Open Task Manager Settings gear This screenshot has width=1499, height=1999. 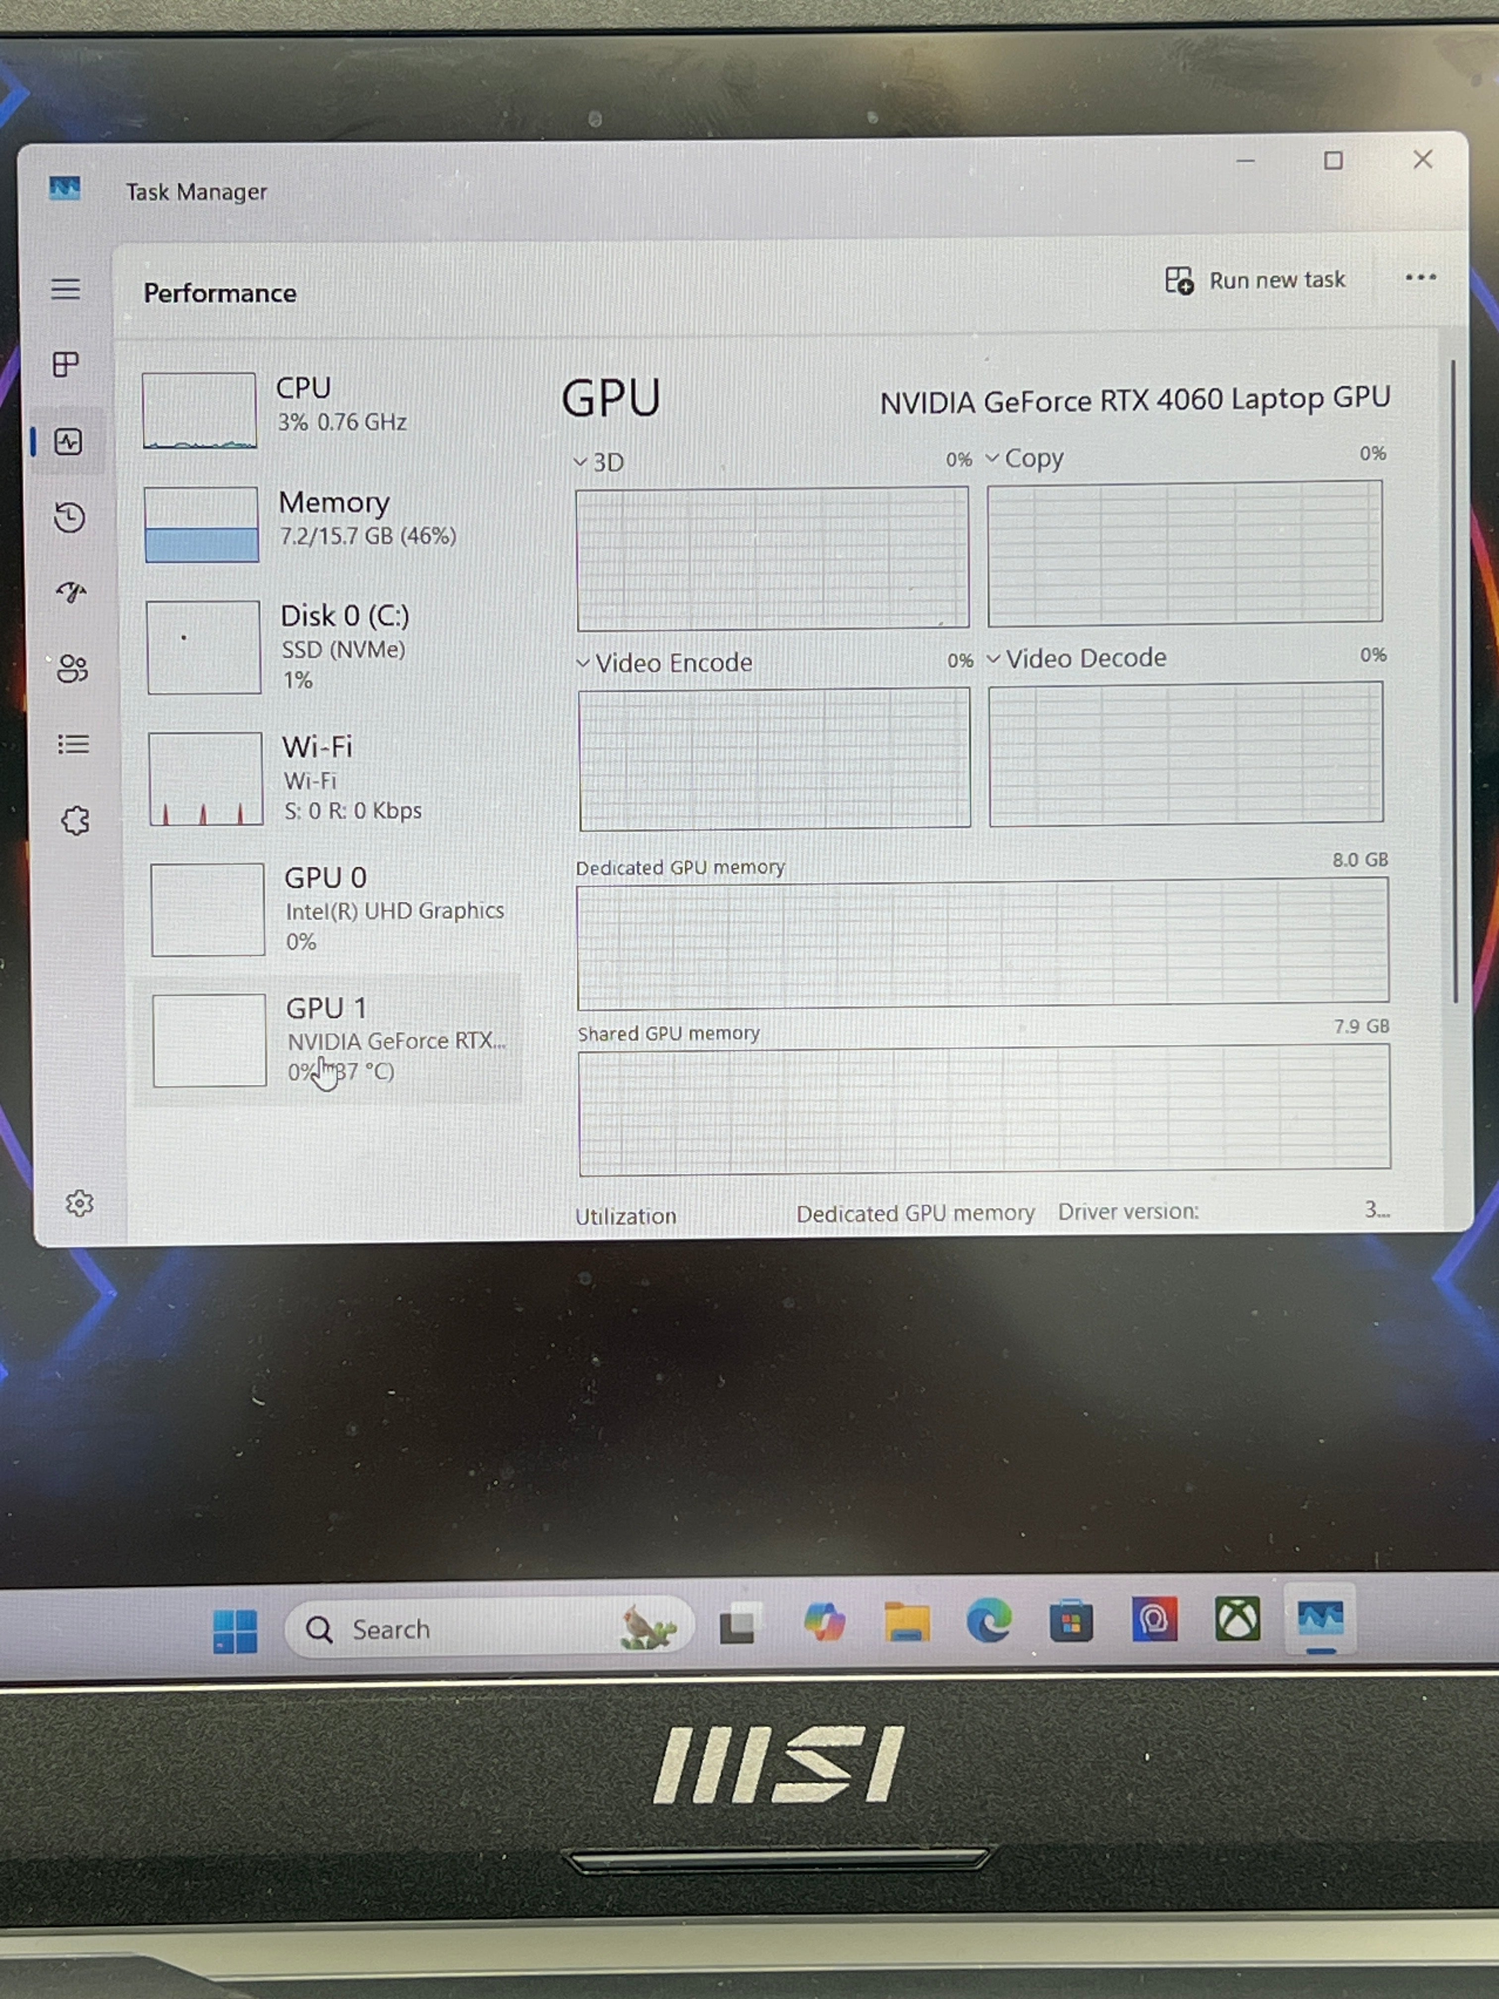79,1203
